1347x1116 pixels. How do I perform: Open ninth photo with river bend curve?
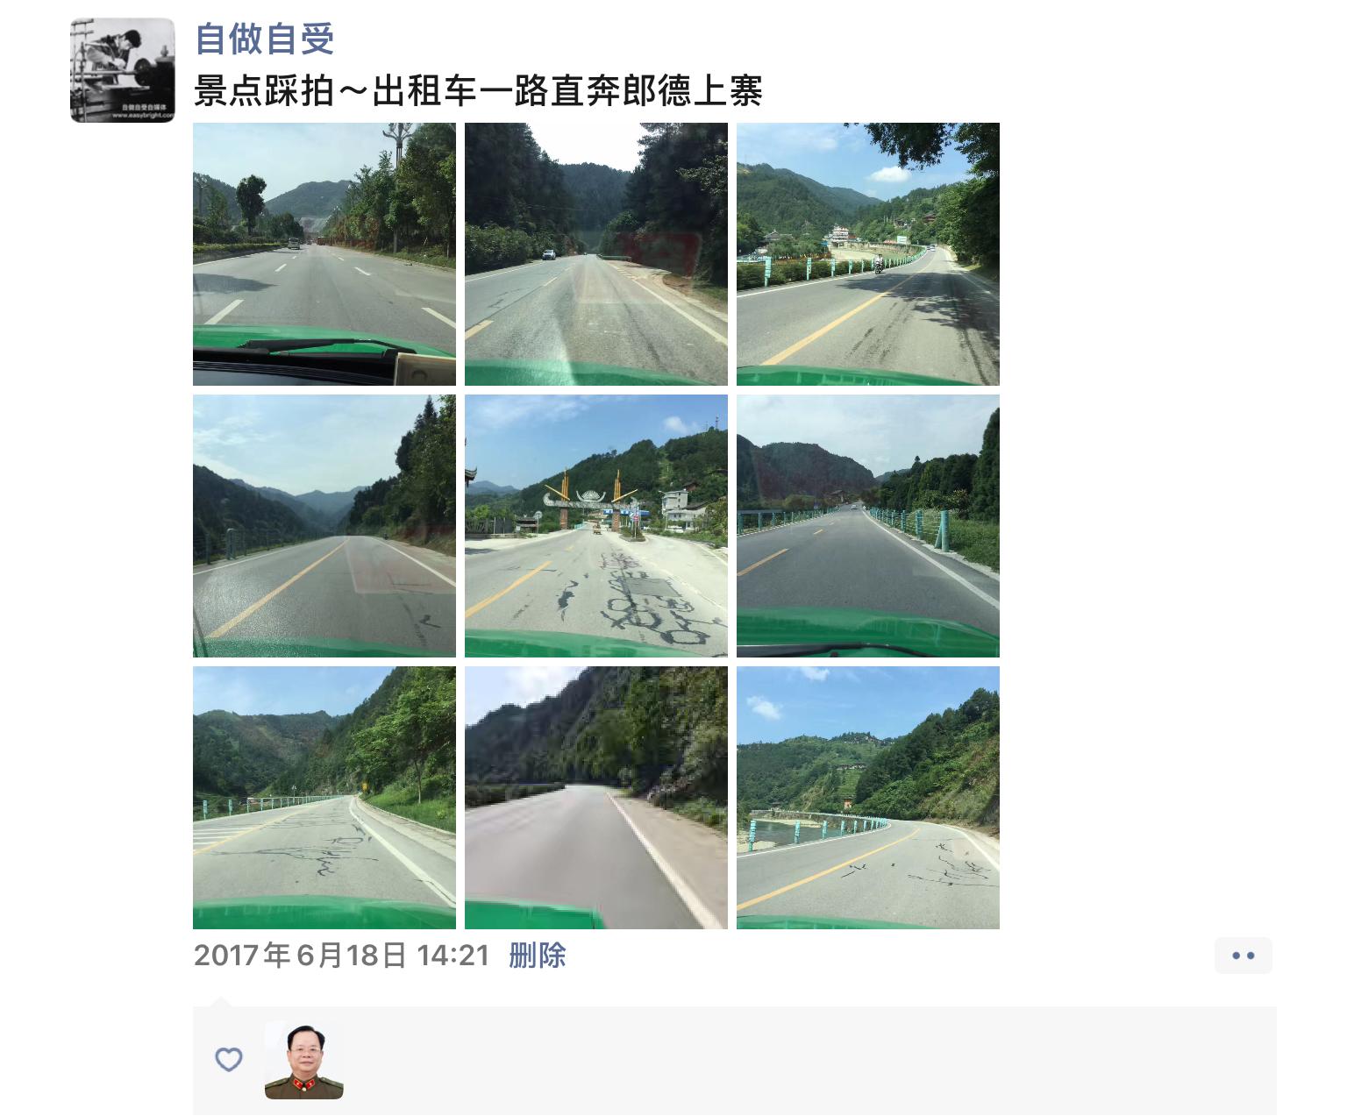pyautogui.click(x=868, y=798)
